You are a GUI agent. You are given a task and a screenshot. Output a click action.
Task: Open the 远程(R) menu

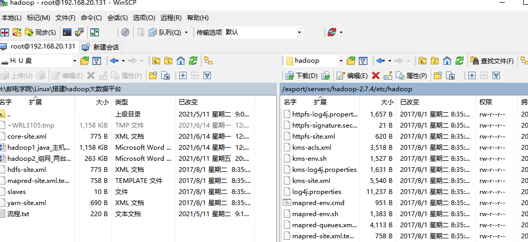click(x=171, y=18)
